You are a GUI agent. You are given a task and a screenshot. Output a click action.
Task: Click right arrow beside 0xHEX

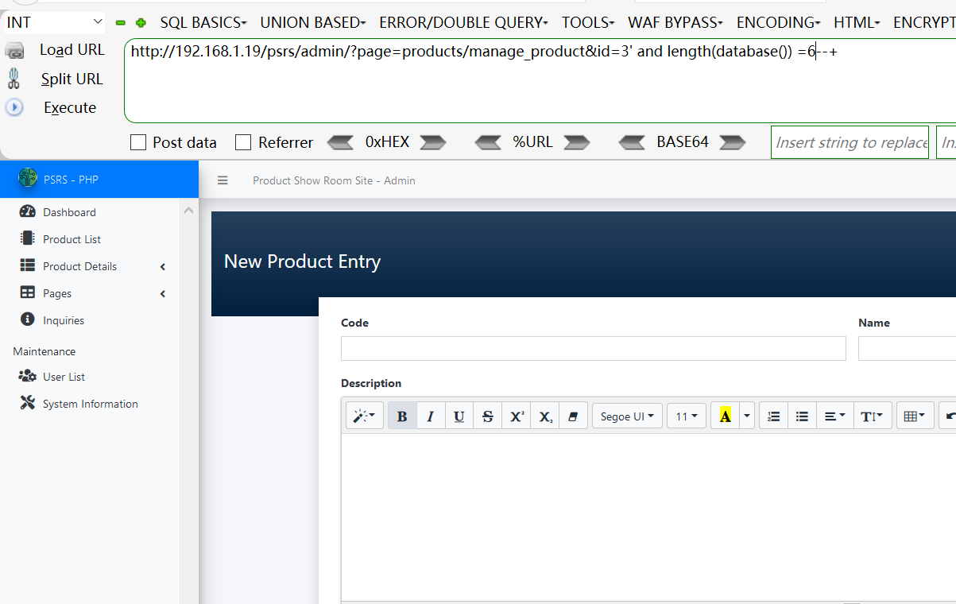433,142
